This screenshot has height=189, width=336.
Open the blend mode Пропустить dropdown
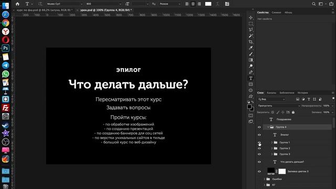point(279,106)
